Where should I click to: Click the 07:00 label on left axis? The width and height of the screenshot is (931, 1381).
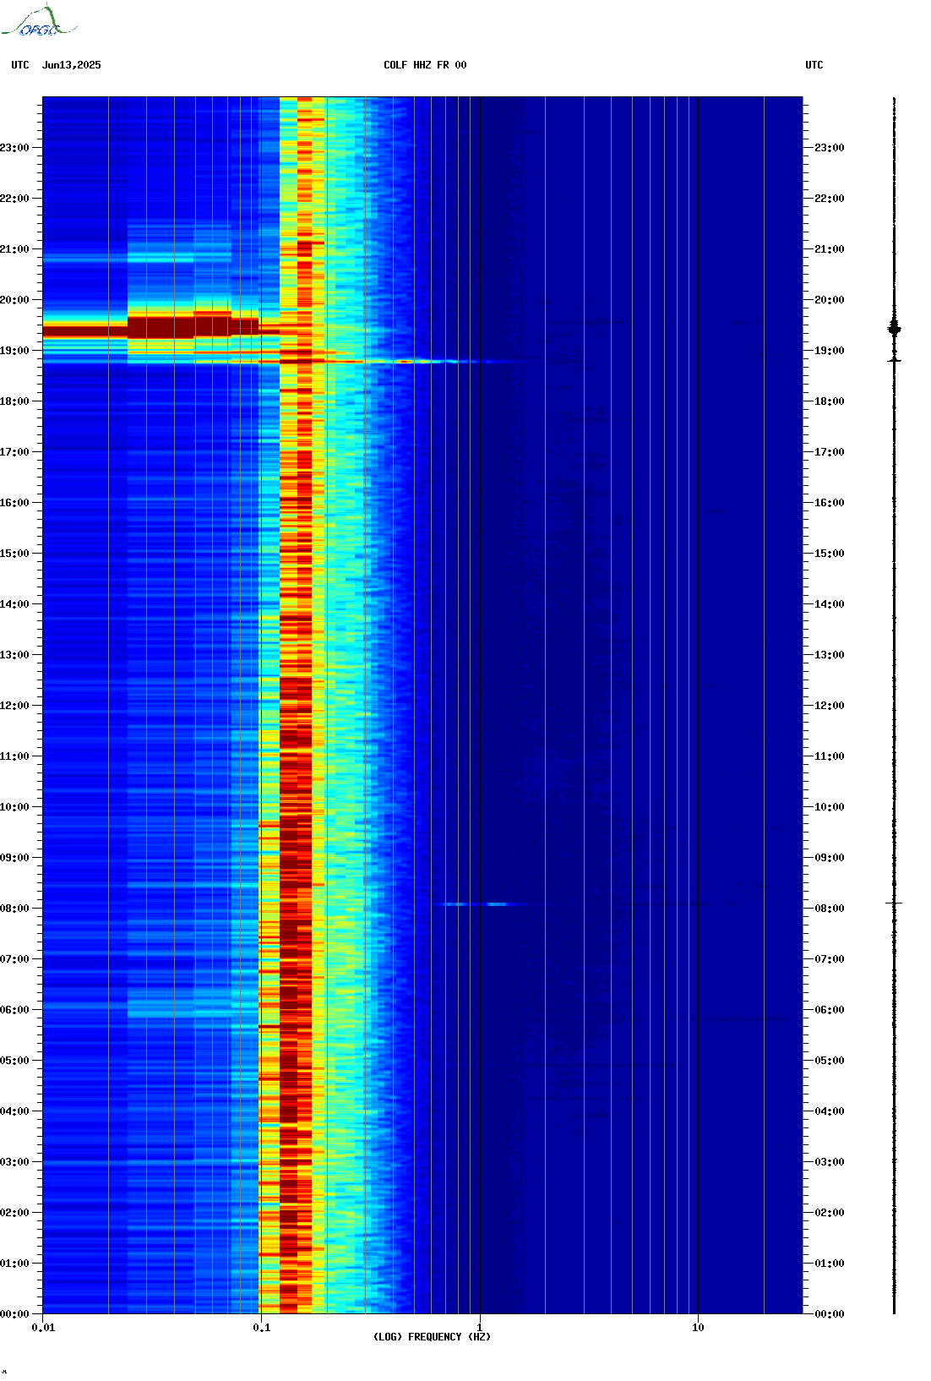tap(14, 959)
